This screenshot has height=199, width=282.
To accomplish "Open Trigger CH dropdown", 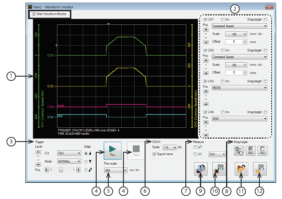I will click(x=69, y=153).
